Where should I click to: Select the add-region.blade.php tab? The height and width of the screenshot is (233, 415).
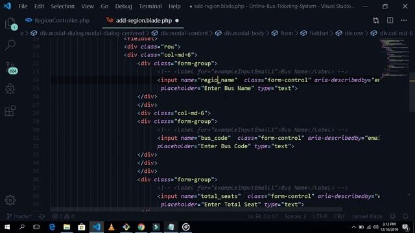tap(143, 21)
